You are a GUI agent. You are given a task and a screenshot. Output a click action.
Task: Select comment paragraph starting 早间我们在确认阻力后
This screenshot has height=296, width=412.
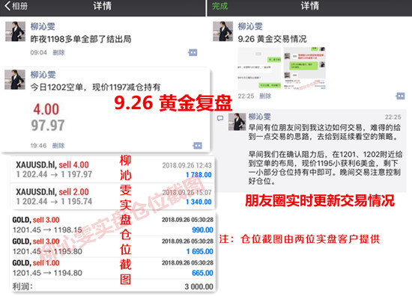(325, 167)
